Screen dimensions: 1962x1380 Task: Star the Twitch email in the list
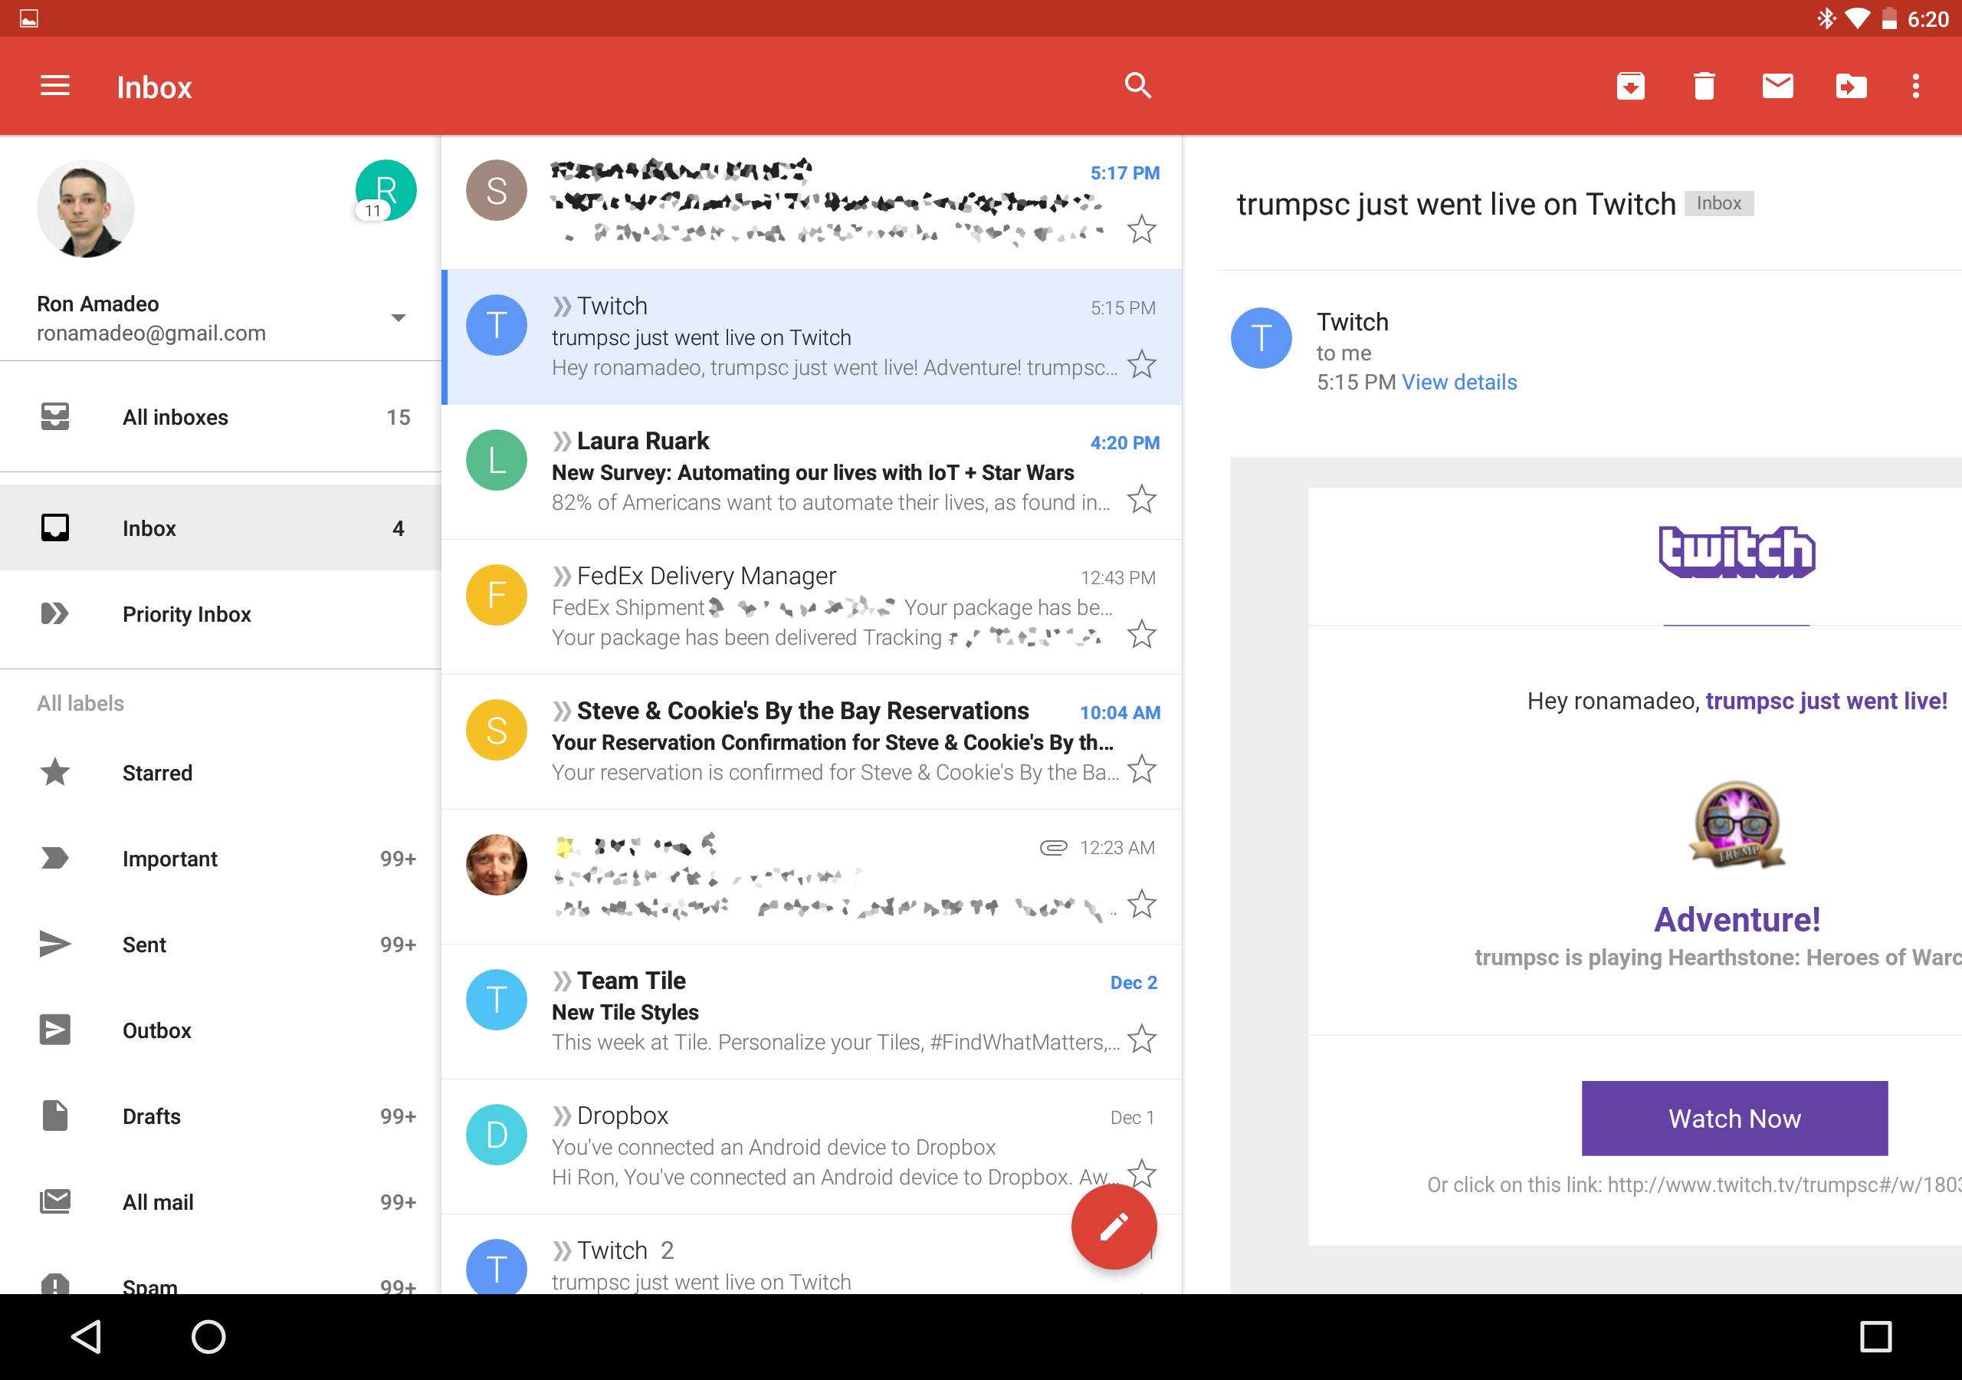(x=1142, y=365)
